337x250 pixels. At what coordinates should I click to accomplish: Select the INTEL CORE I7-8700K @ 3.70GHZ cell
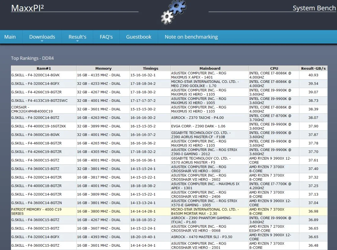click(274, 118)
